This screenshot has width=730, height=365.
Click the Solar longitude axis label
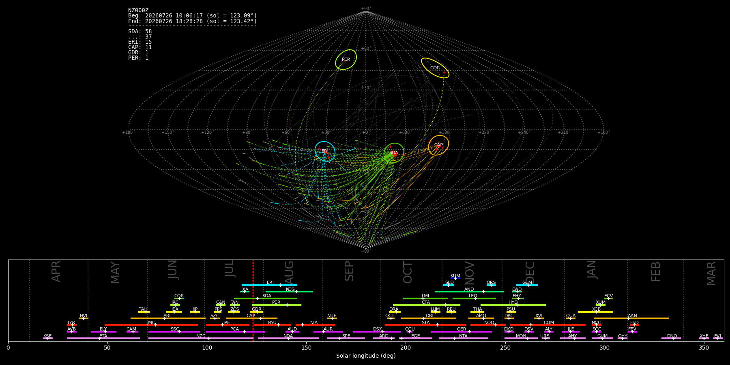tap(366, 356)
